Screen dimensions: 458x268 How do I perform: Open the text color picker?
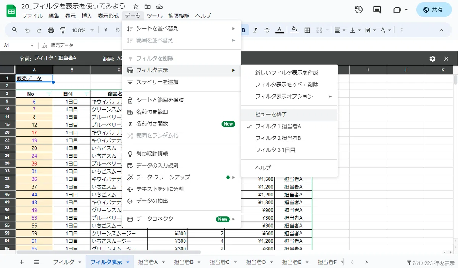point(279,30)
